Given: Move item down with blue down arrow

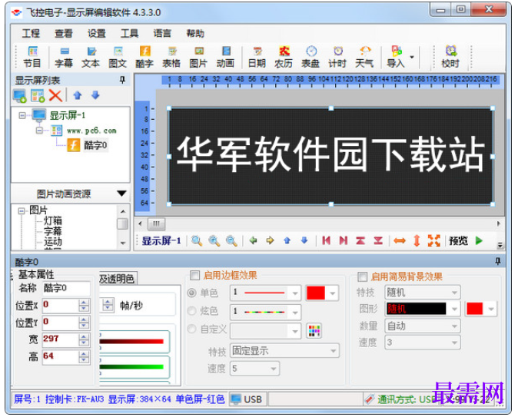Looking at the screenshot, I should tap(95, 96).
